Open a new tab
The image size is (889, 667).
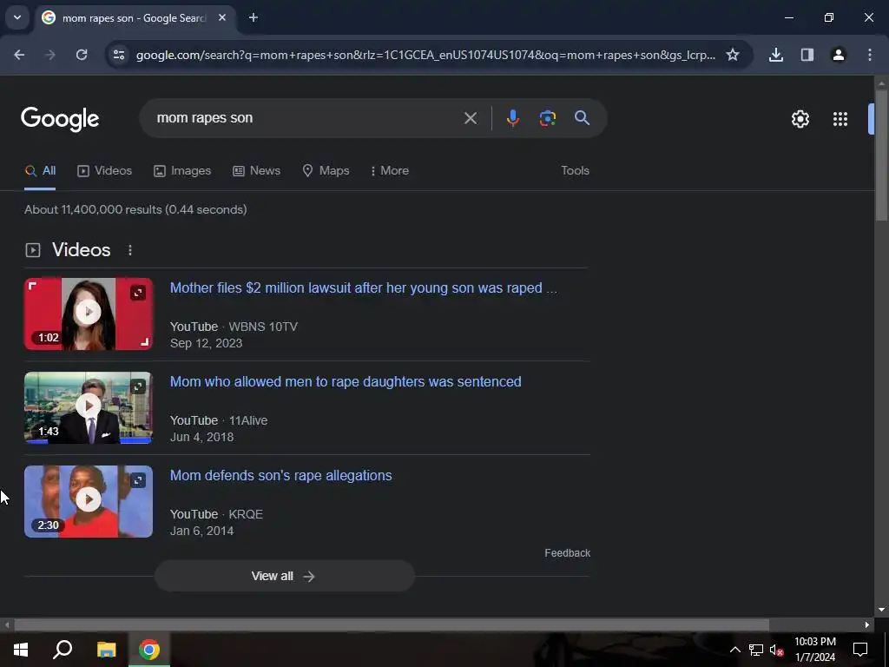(254, 17)
